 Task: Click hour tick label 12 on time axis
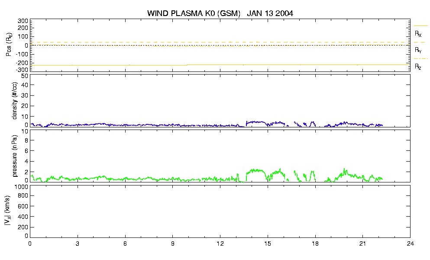pos(220,244)
